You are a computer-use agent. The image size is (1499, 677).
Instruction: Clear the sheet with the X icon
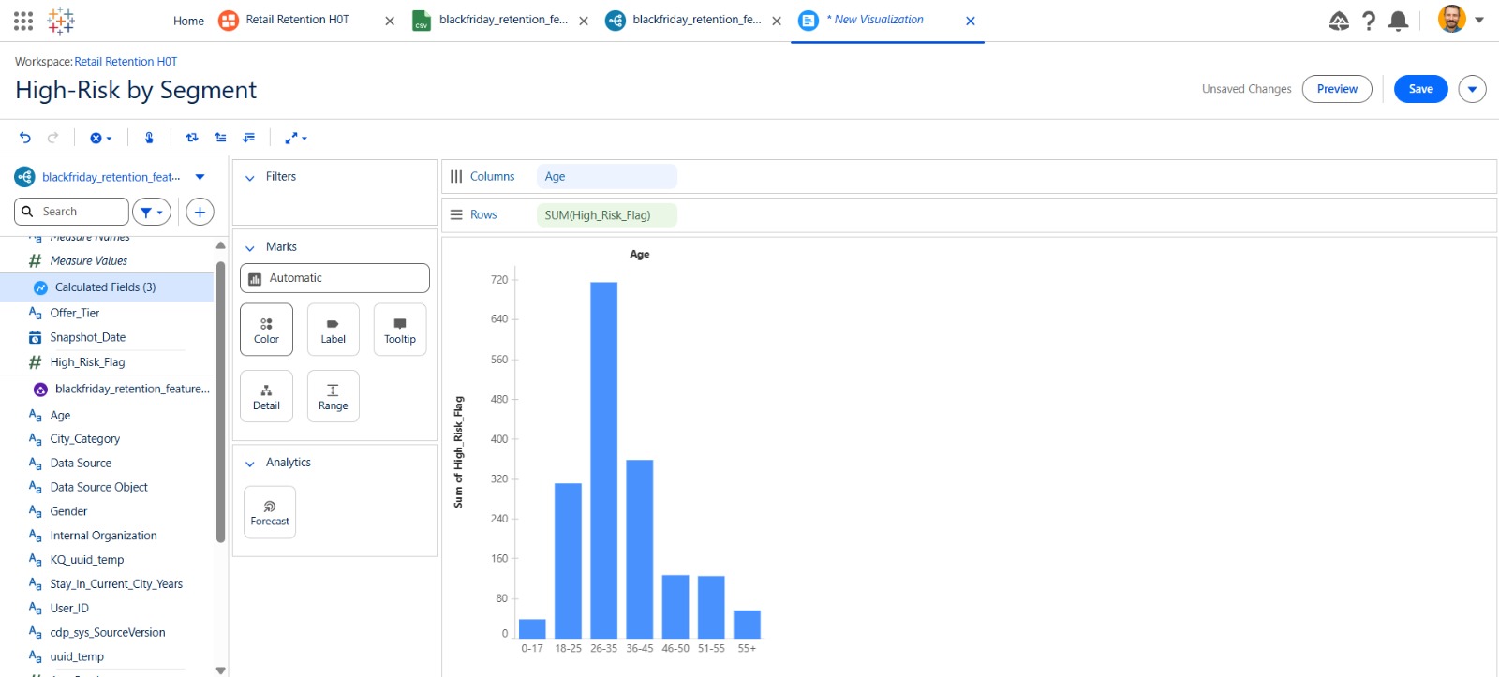96,138
